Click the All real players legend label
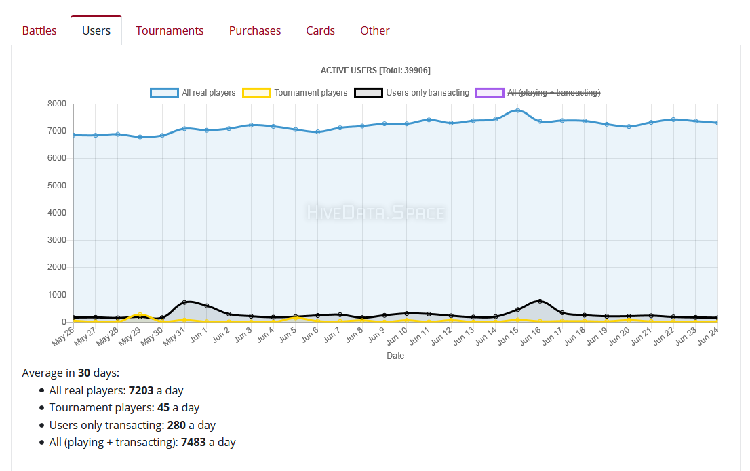 tap(209, 93)
